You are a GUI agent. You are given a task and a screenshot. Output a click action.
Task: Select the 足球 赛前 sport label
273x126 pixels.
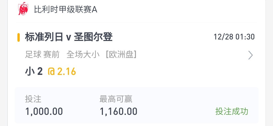point(42,55)
